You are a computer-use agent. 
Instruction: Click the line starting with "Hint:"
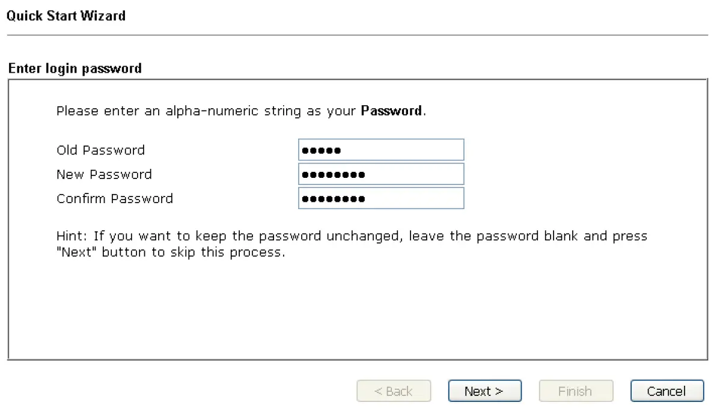[x=352, y=236]
